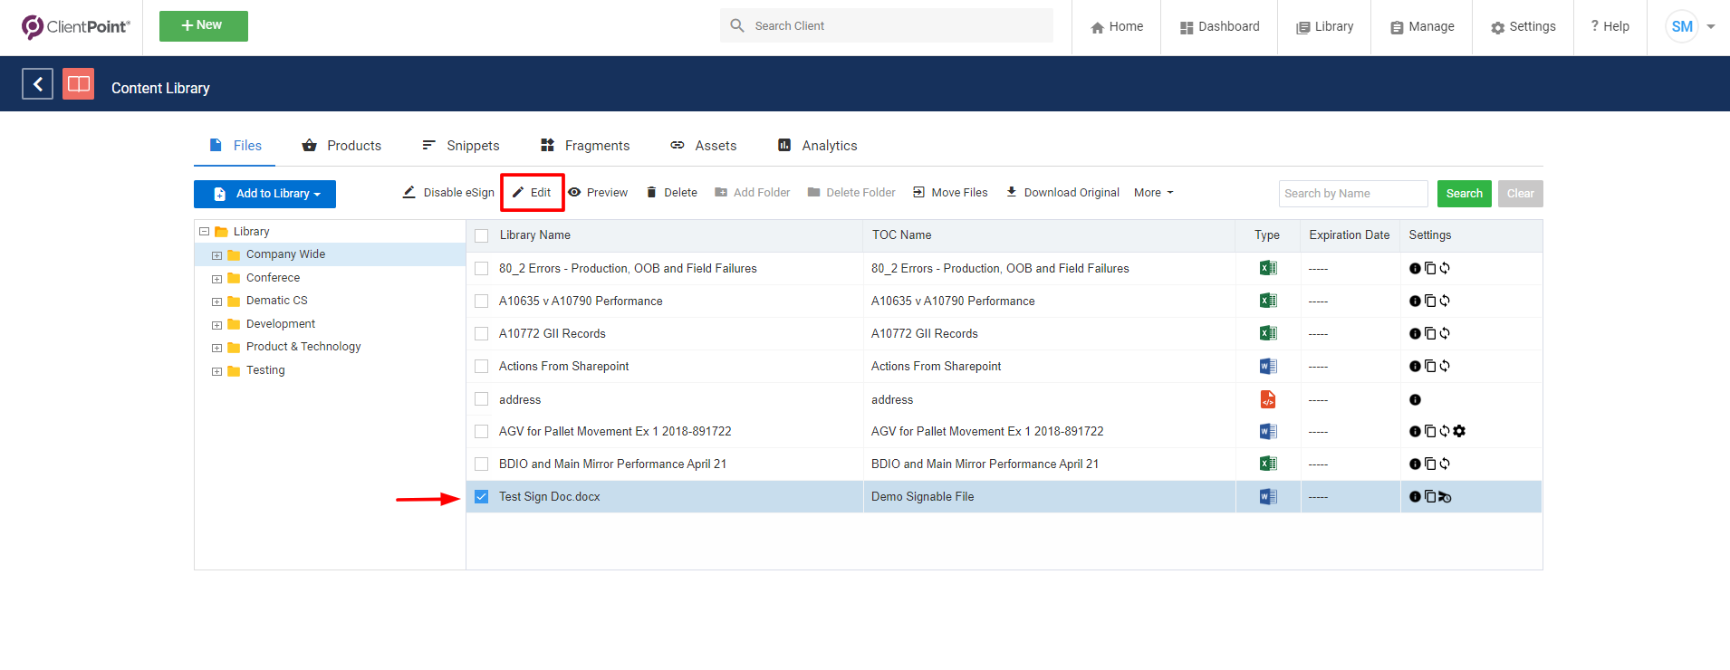Open the SM user account menu

coord(1690,26)
